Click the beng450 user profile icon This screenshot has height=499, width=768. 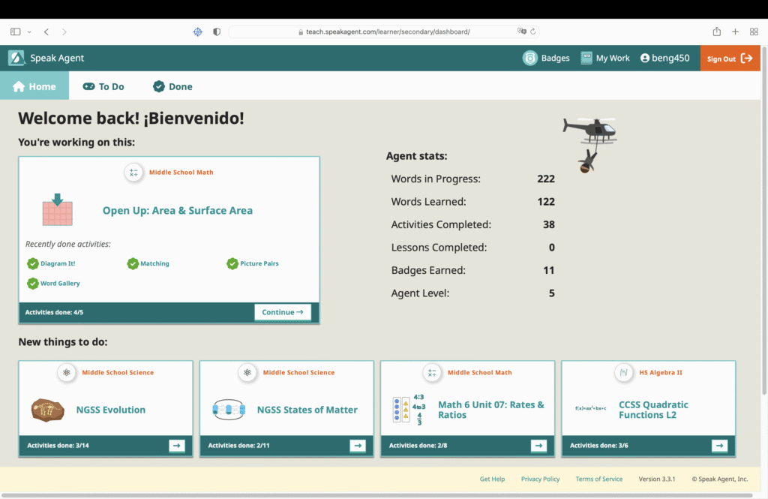click(x=645, y=58)
